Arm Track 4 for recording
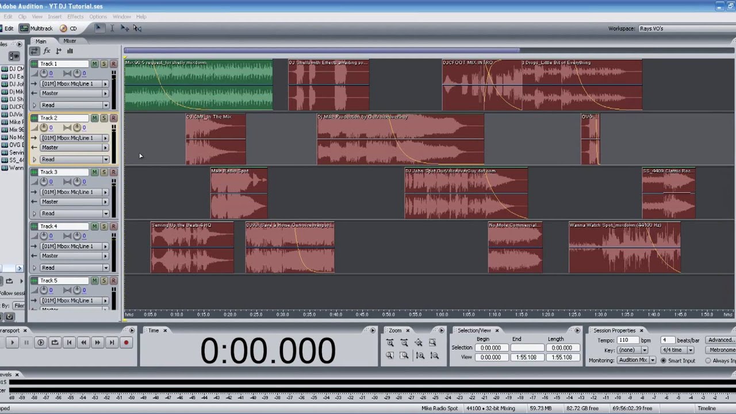 (113, 226)
